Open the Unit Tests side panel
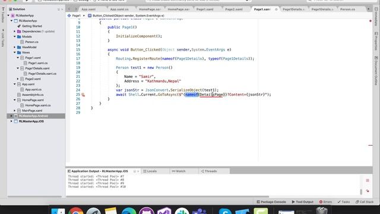 (x=3, y=38)
